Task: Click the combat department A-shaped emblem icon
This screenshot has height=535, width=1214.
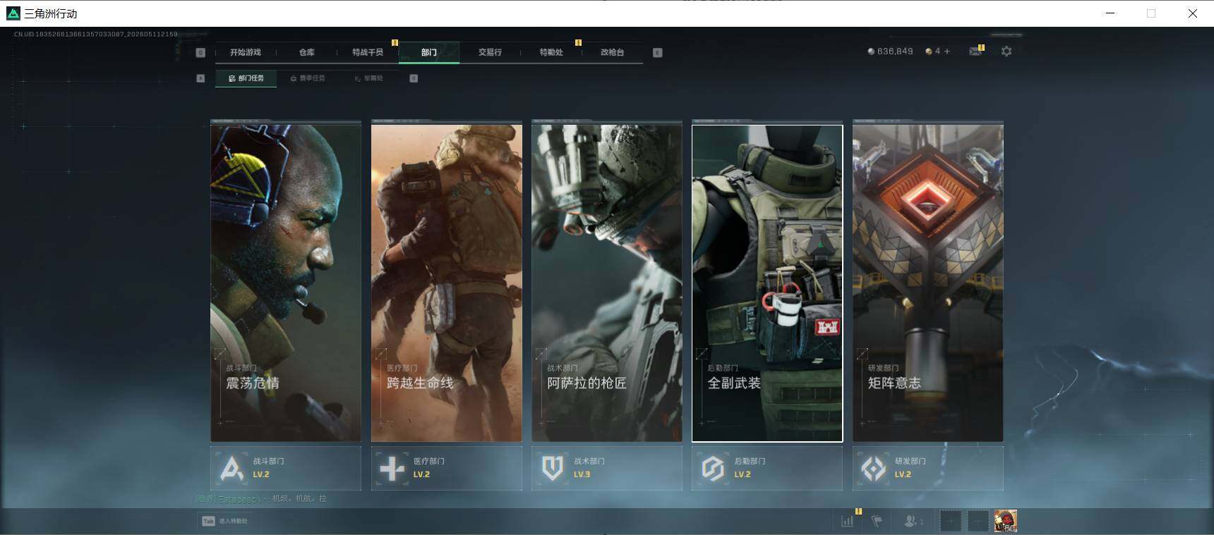Action: 232,468
